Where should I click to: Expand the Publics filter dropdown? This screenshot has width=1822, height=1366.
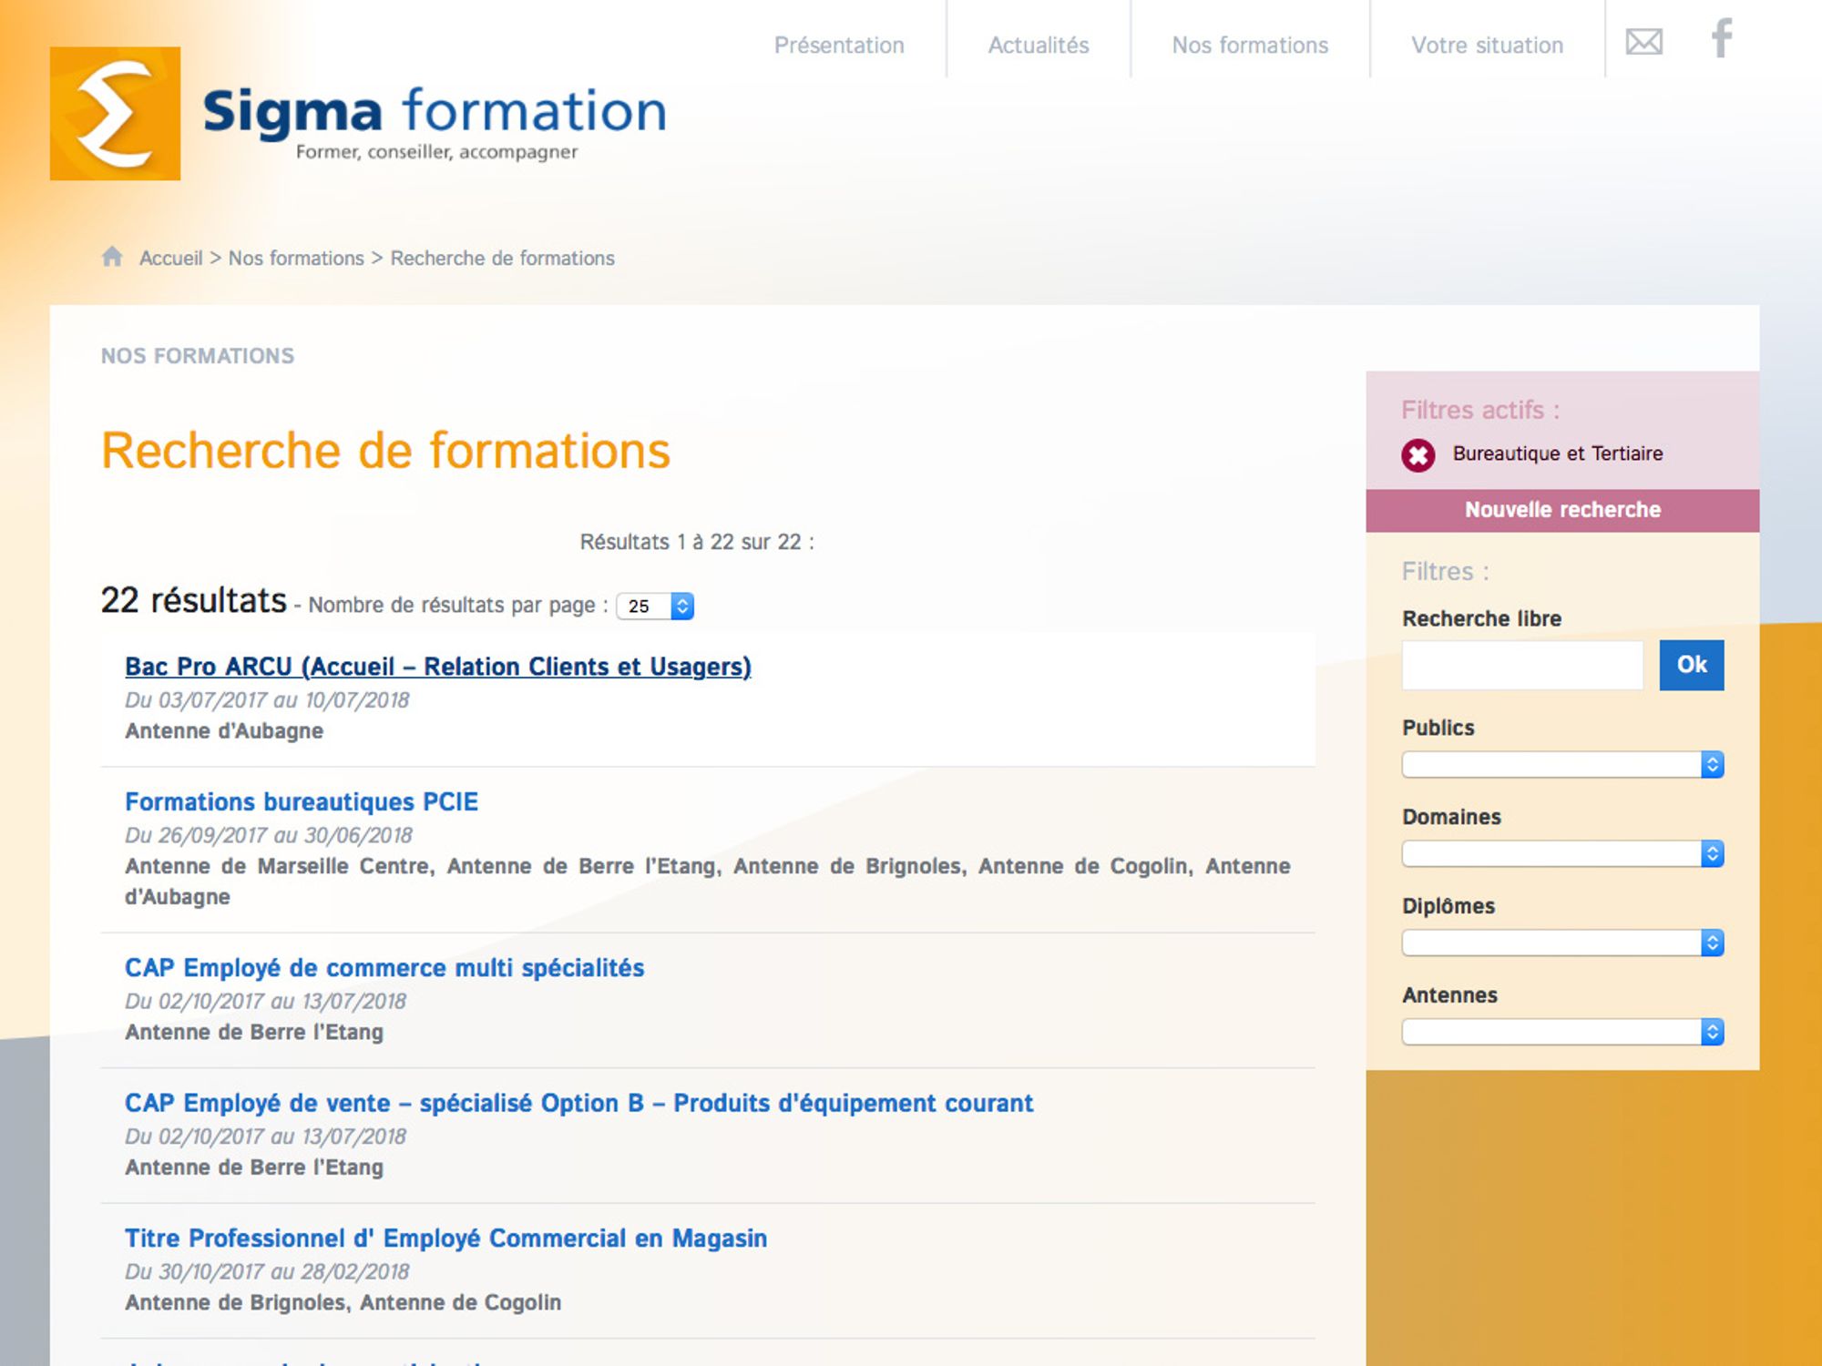1561,765
